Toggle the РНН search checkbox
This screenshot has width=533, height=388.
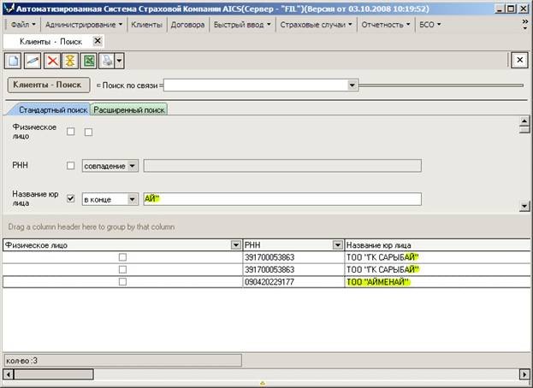click(71, 166)
